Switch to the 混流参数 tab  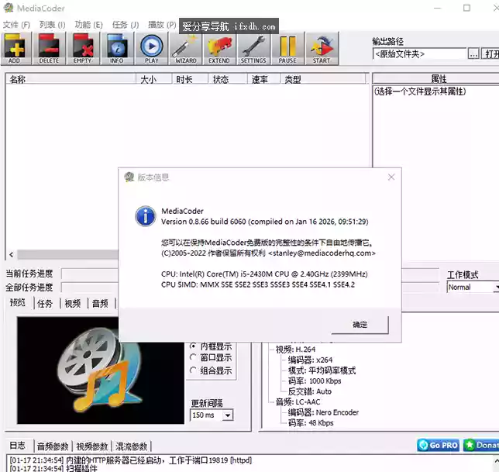pyautogui.click(x=132, y=446)
